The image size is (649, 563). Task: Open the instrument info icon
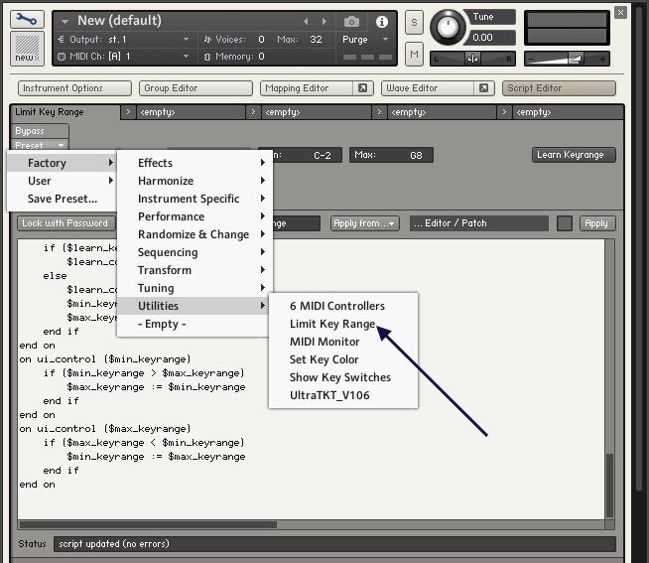(x=381, y=21)
